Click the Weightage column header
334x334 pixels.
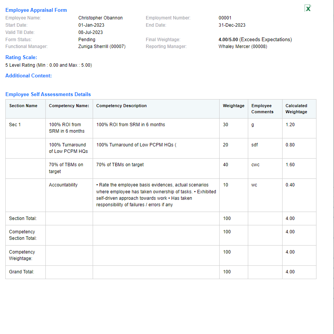[233, 106]
